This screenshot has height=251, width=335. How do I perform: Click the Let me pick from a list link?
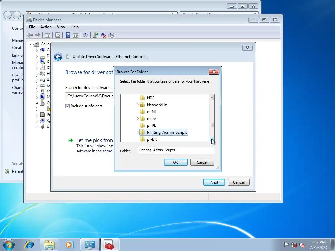[x=95, y=140]
